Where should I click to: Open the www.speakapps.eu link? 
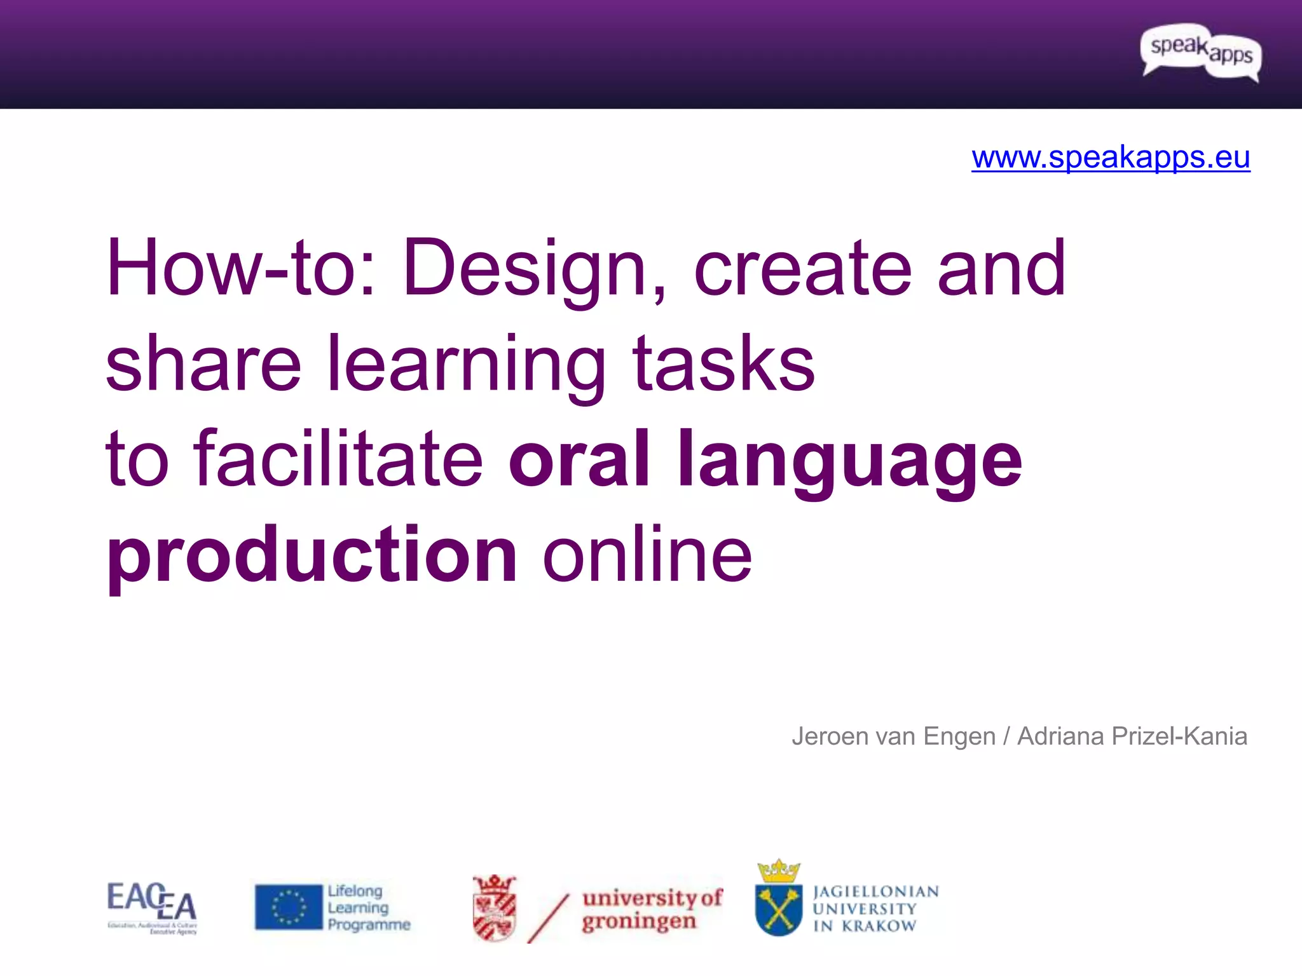point(1110,157)
